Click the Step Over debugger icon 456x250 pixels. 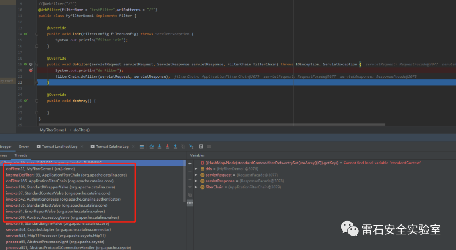[152, 147]
